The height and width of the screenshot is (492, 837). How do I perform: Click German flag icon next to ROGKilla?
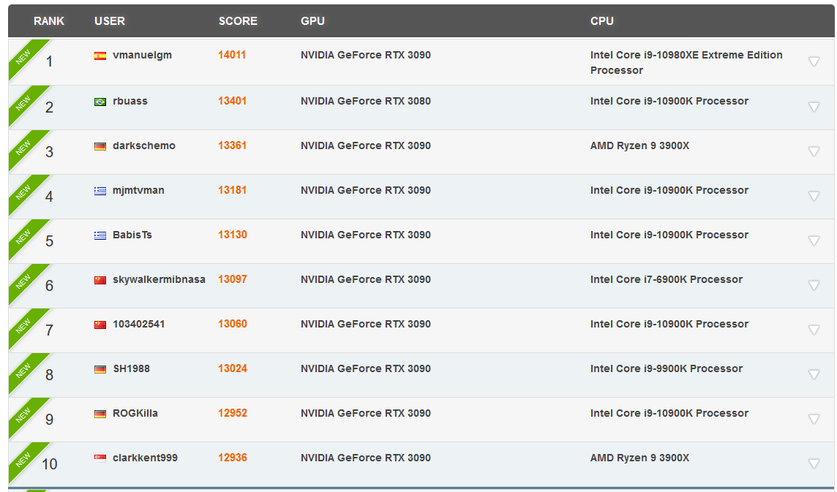100,414
